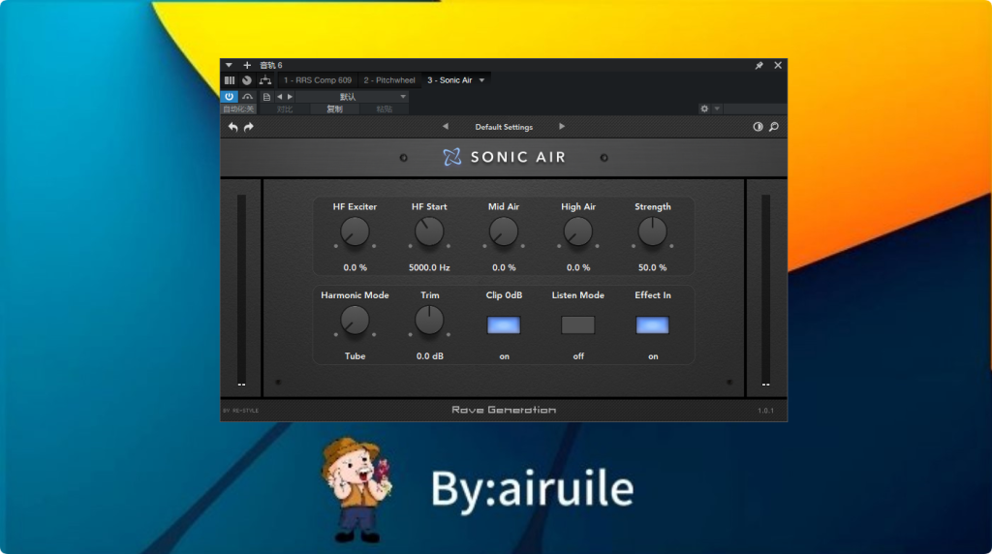Screen dimensions: 992x554
Task: Click the 1.0.1 version number
Action: click(766, 411)
